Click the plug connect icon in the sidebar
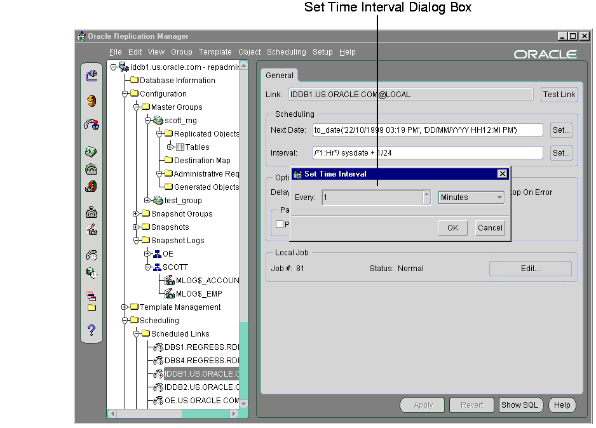Image resolution: width=596 pixels, height=428 pixels. (x=91, y=76)
